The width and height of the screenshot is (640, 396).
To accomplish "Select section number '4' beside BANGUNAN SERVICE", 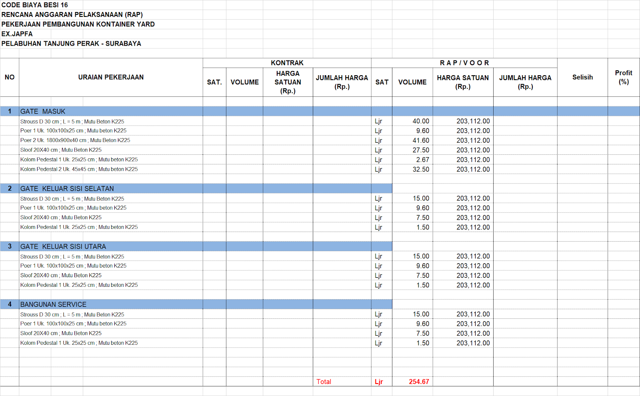I will [x=10, y=304].
